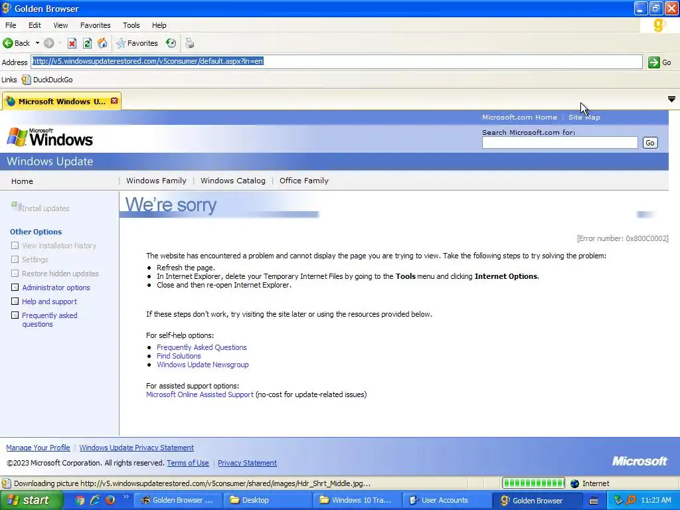Click in the Address URL field
This screenshot has height=510, width=680.
pyautogui.click(x=337, y=62)
